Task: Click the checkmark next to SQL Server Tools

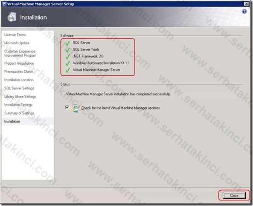Action: coord(68,50)
